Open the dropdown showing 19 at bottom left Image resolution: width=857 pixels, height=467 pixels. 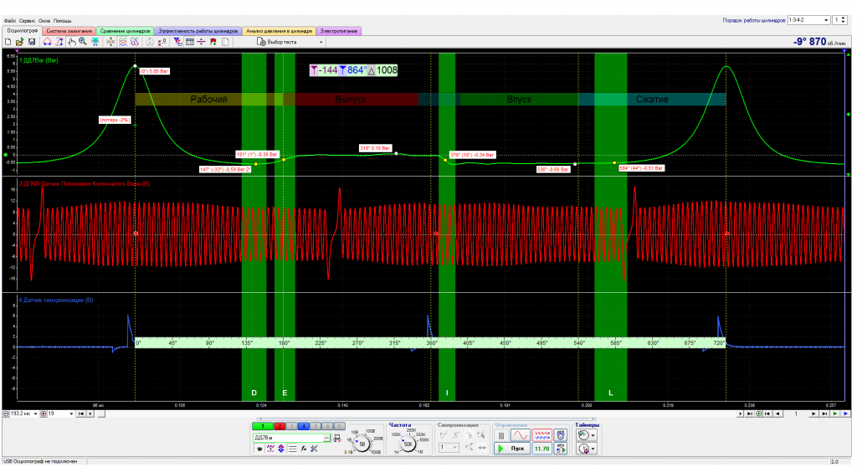click(60, 413)
